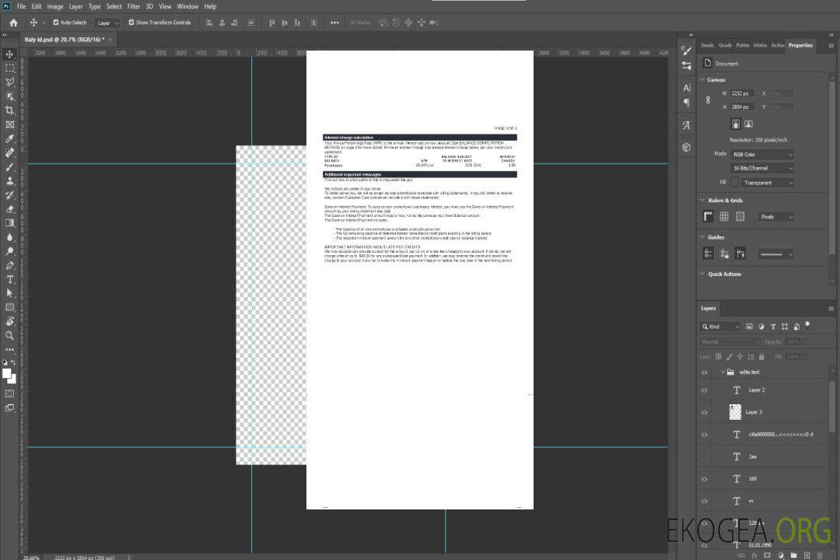This screenshot has width=840, height=560.
Task: Switch to the Properties tab
Action: coord(800,46)
